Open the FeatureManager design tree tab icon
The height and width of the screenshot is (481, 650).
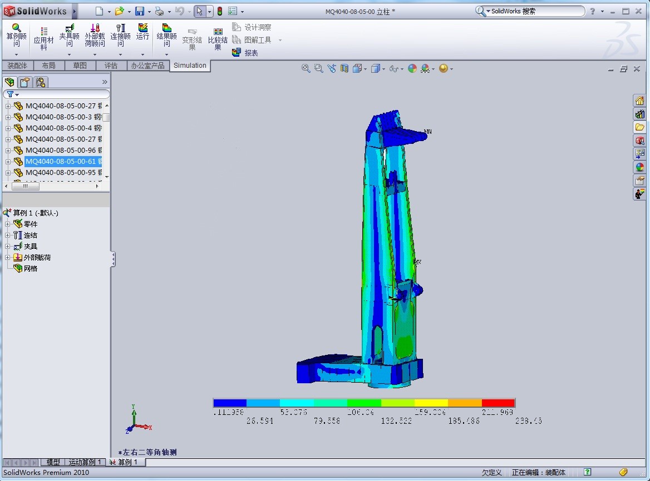(x=10, y=82)
